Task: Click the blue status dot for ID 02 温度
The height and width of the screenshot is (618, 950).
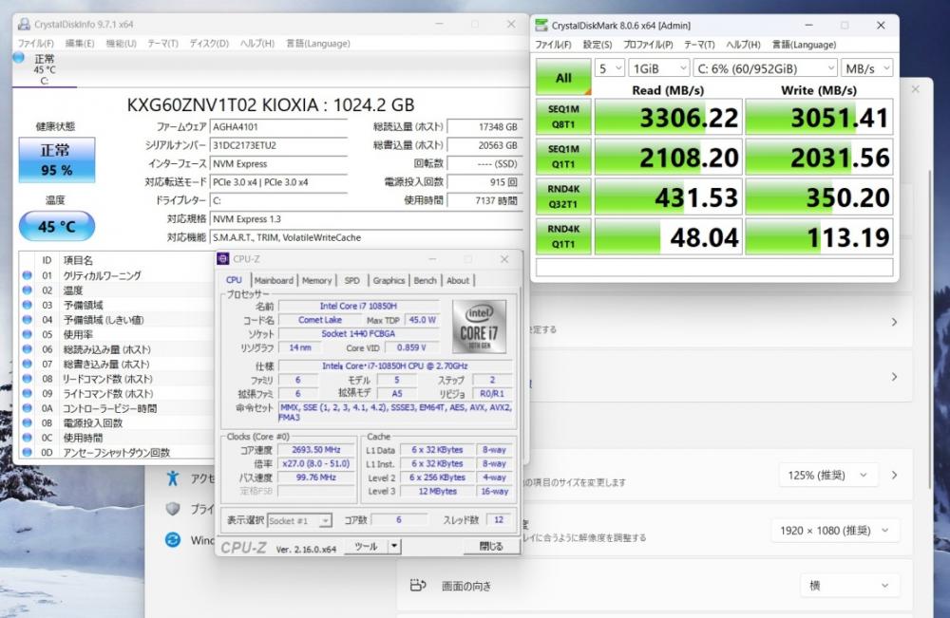Action: click(28, 290)
